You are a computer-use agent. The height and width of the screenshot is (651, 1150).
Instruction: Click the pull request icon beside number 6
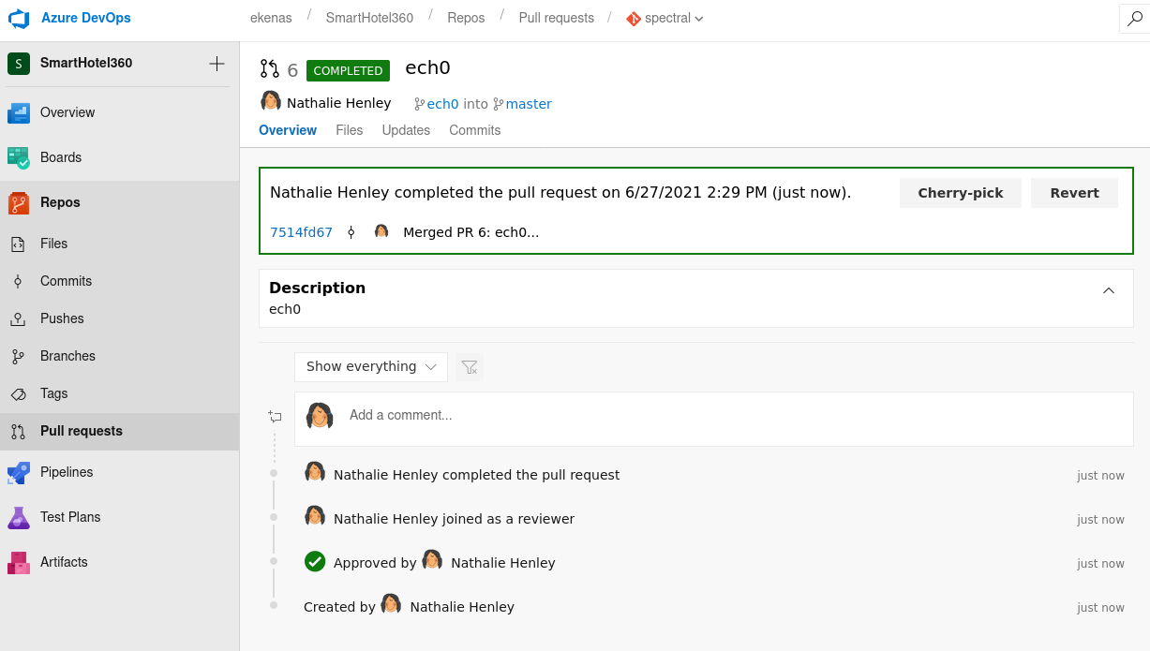pyautogui.click(x=269, y=68)
